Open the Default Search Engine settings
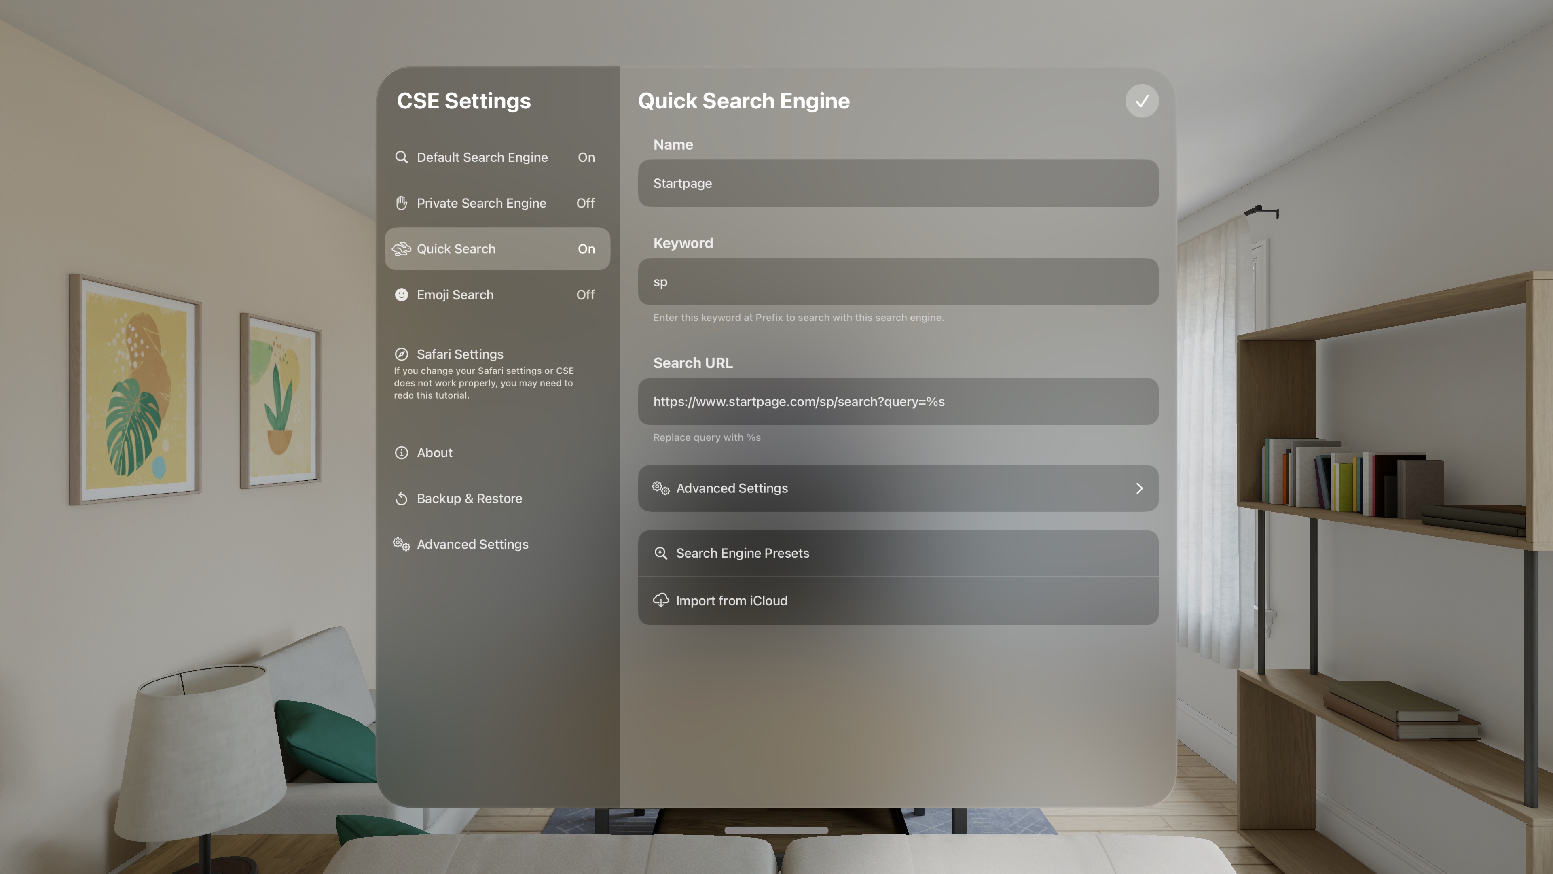The image size is (1553, 874). pyautogui.click(x=497, y=157)
